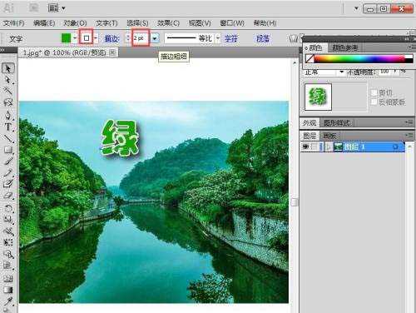Select the Magic Wand tool
This screenshot has width=416, height=313.
pos(8,91)
